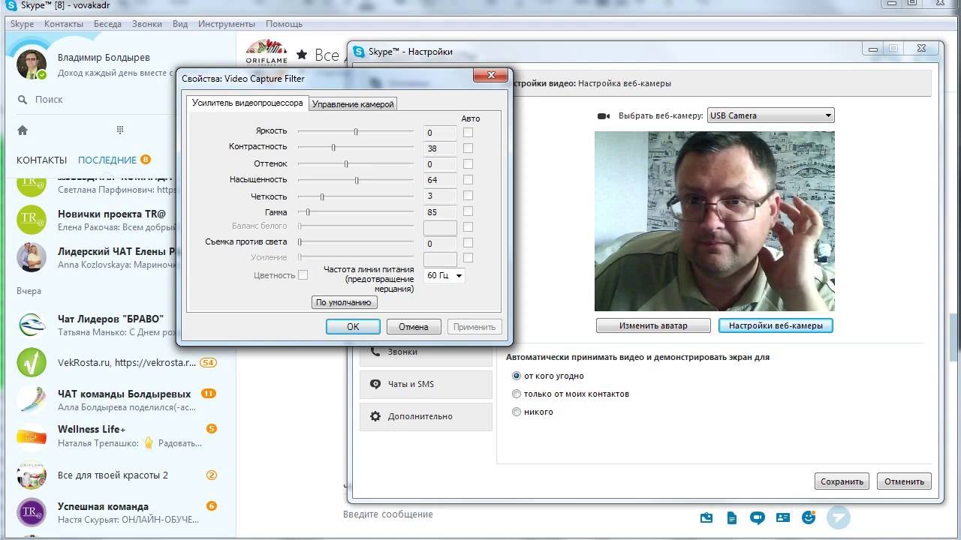Click the camera icon beside Выбрать веб-камеру
The height and width of the screenshot is (540, 961).
click(603, 116)
